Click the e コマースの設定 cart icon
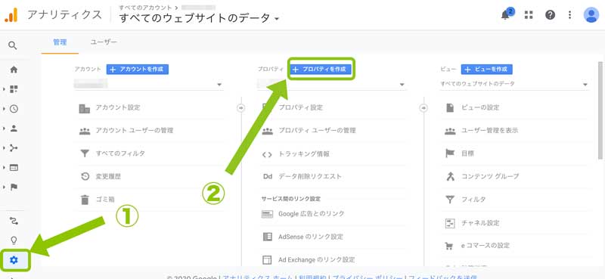605x279 pixels. coord(449,246)
